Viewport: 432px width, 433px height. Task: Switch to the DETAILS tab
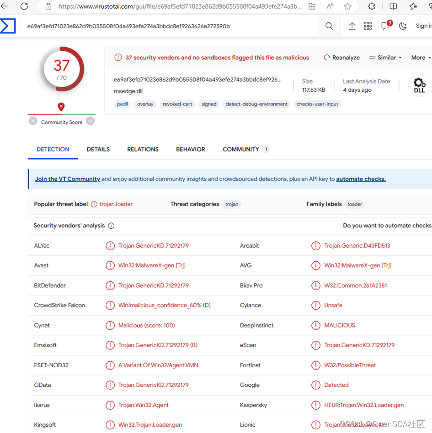[x=98, y=149]
